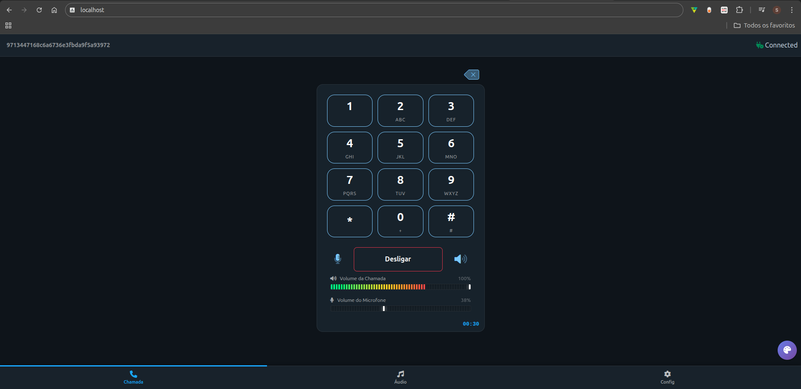This screenshot has width=801, height=389.
Task: Toggle microphone mute left of Desligar
Action: click(x=338, y=259)
